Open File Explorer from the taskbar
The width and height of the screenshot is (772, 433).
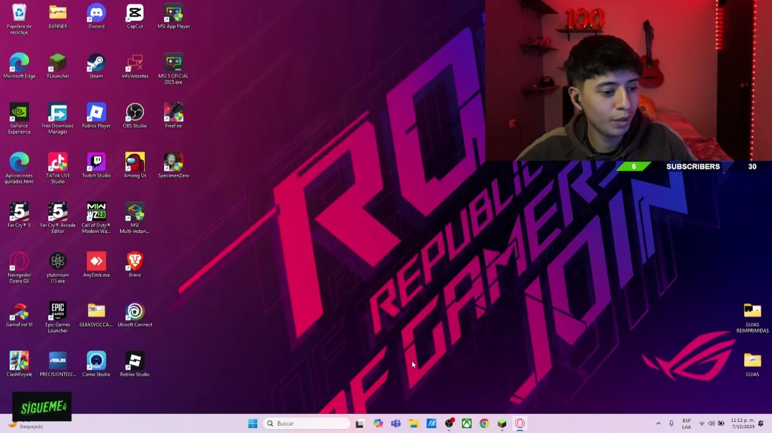(413, 423)
